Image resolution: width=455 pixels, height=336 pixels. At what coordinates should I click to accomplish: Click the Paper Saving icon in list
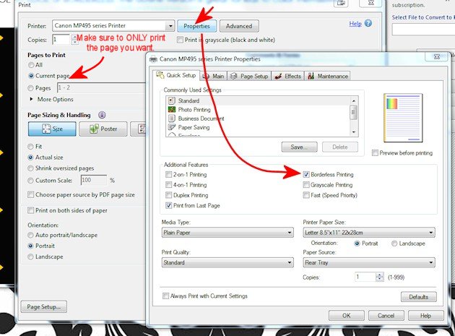(x=172, y=127)
